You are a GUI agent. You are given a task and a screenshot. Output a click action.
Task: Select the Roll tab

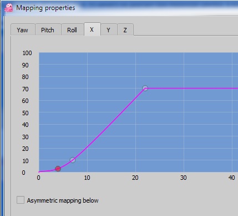click(72, 30)
